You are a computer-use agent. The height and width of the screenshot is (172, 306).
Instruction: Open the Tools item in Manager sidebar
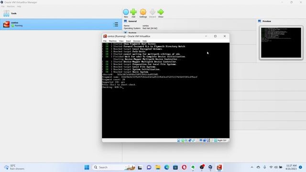(x=61, y=13)
